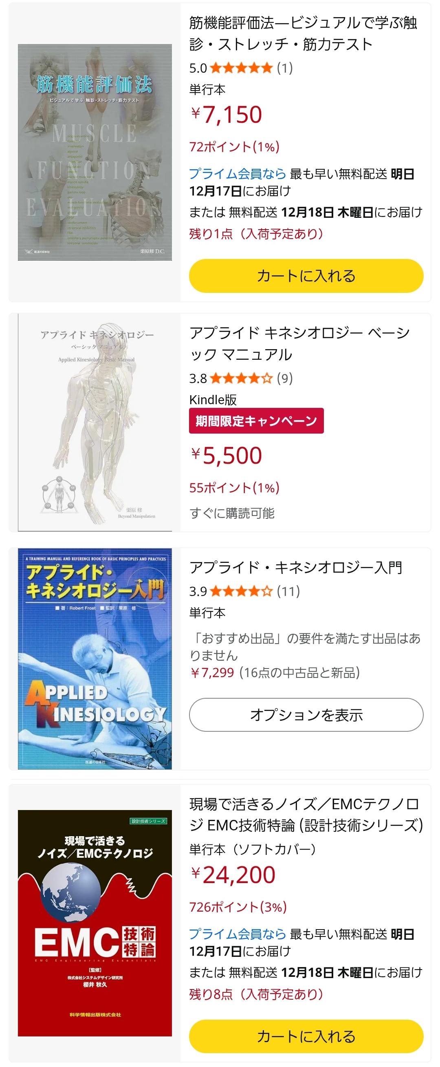Image resolution: width=440 pixels, height=1067 pixels.
Task: Click the ¥24,200 price of EMC book
Action: click(233, 874)
